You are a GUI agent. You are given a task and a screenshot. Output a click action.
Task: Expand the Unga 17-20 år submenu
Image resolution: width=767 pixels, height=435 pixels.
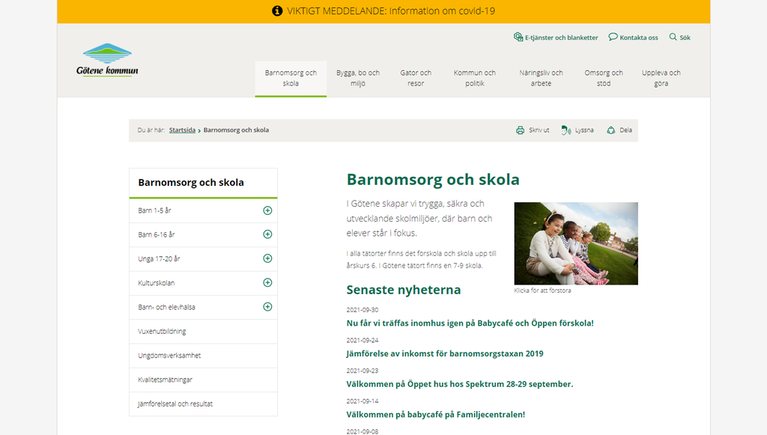pyautogui.click(x=267, y=258)
